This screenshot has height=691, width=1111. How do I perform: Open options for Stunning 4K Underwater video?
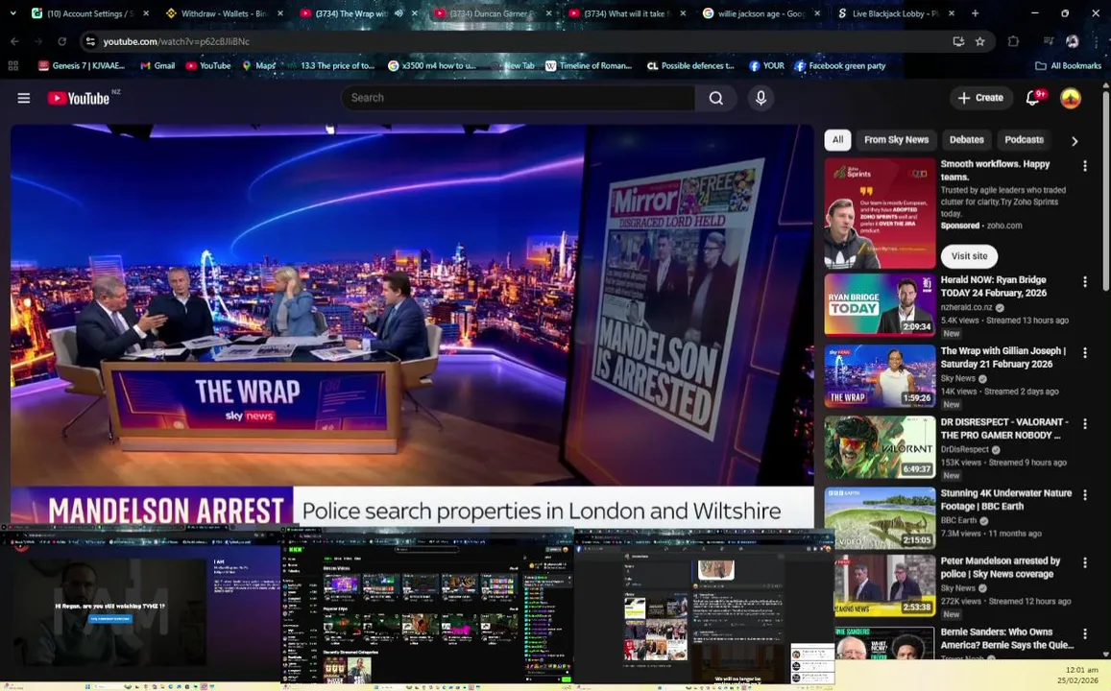(x=1085, y=495)
